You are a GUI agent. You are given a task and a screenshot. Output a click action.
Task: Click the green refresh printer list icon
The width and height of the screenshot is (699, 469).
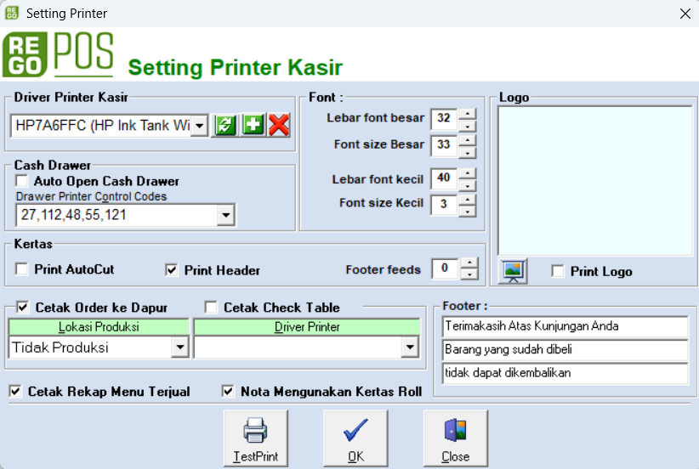tap(224, 126)
